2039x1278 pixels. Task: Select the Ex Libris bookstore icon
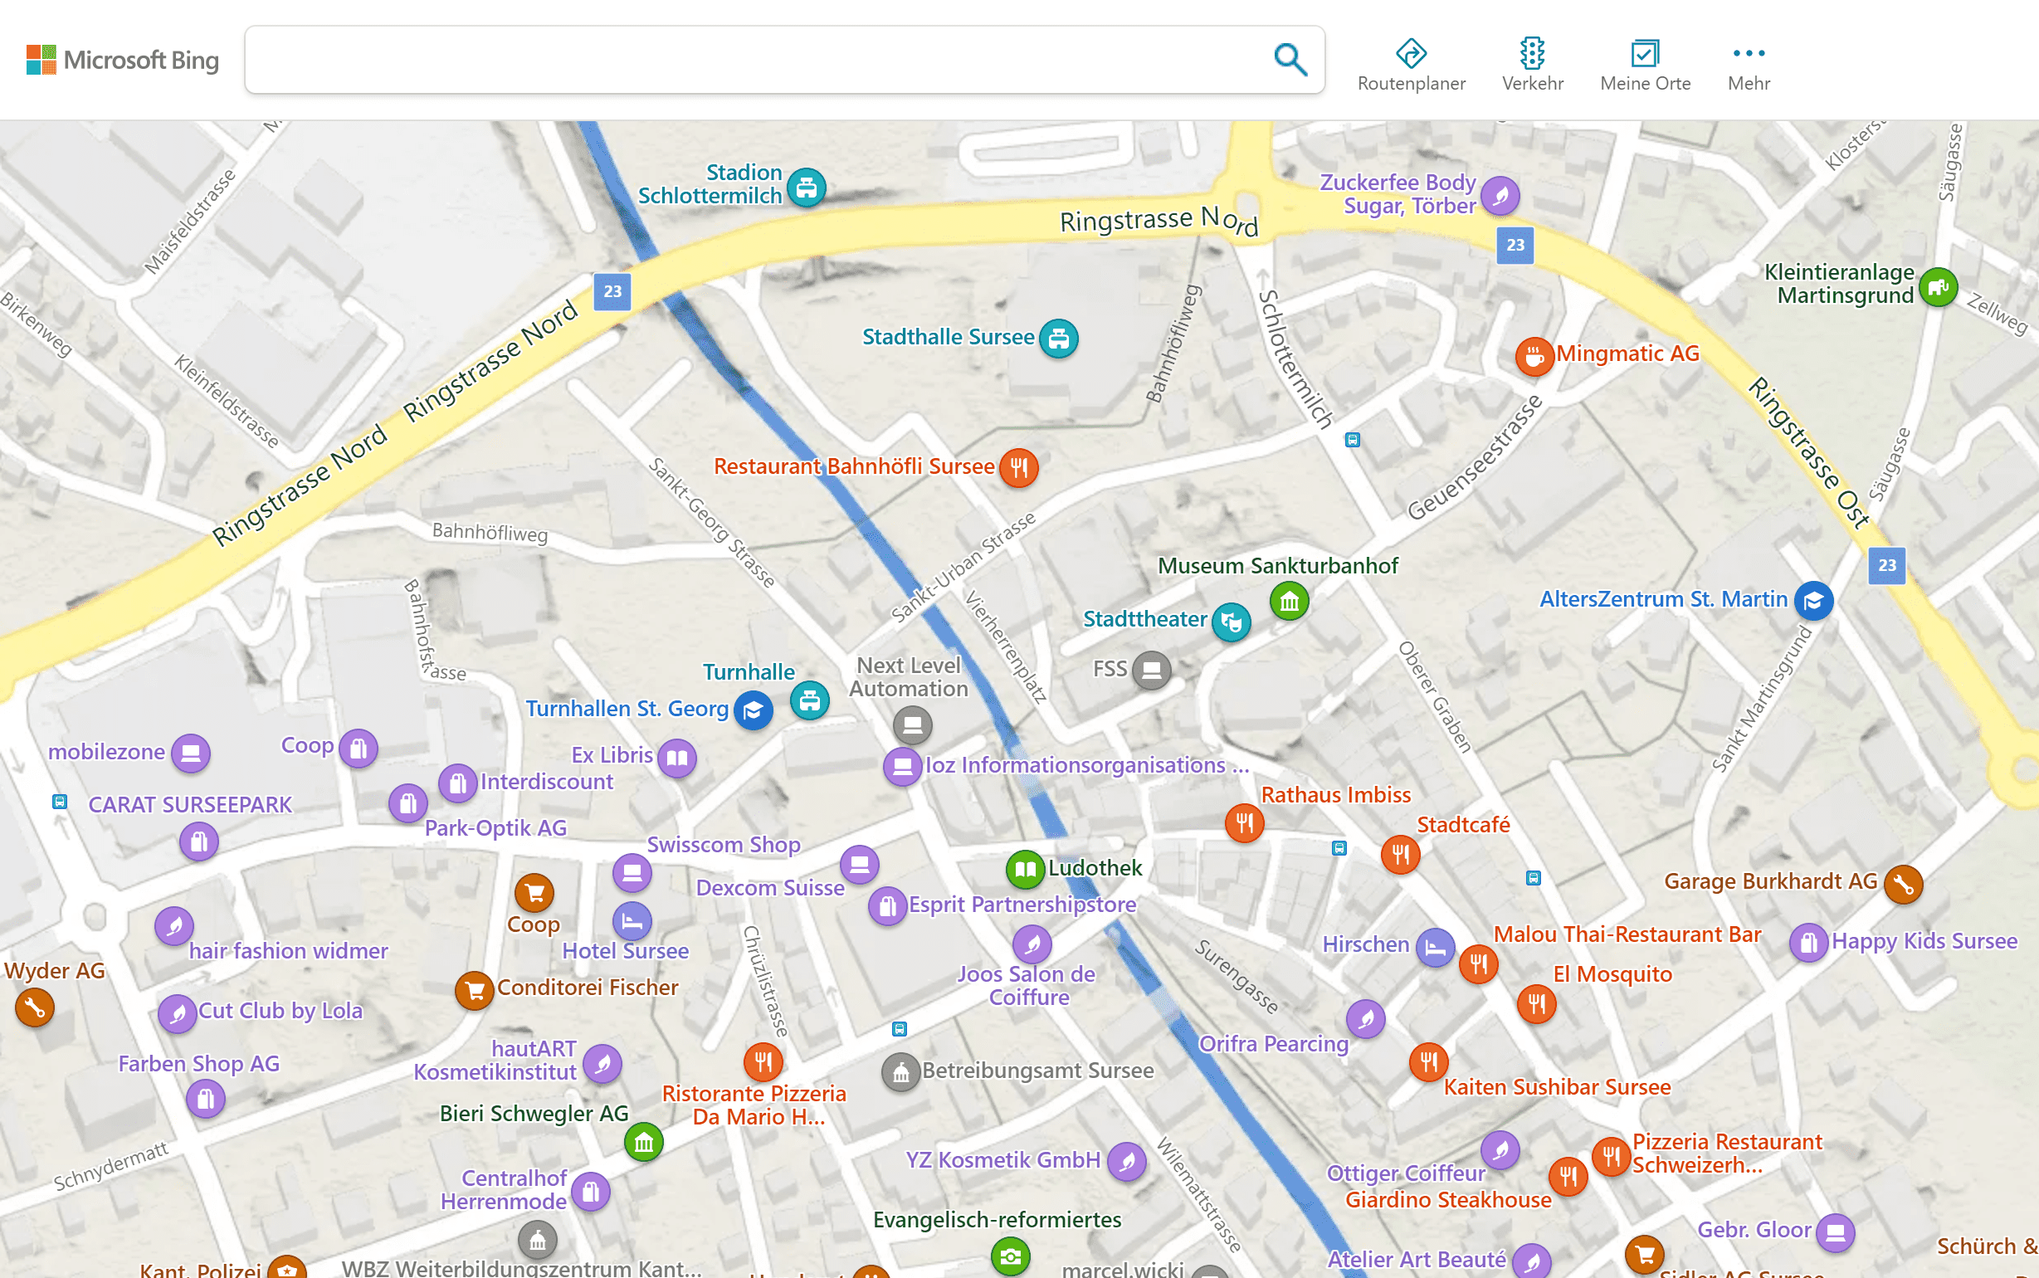coord(677,759)
